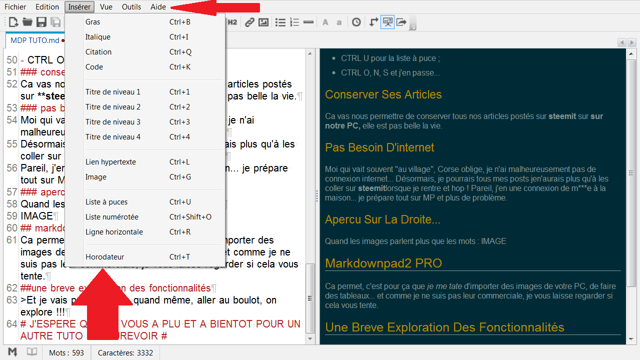Click 'CTRL O, N, S et j'en passe...' bullet
Image resolution: width=640 pixels, height=360 pixels.
point(390,72)
